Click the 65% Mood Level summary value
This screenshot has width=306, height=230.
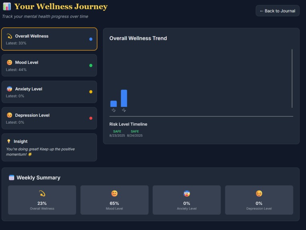coord(114,203)
